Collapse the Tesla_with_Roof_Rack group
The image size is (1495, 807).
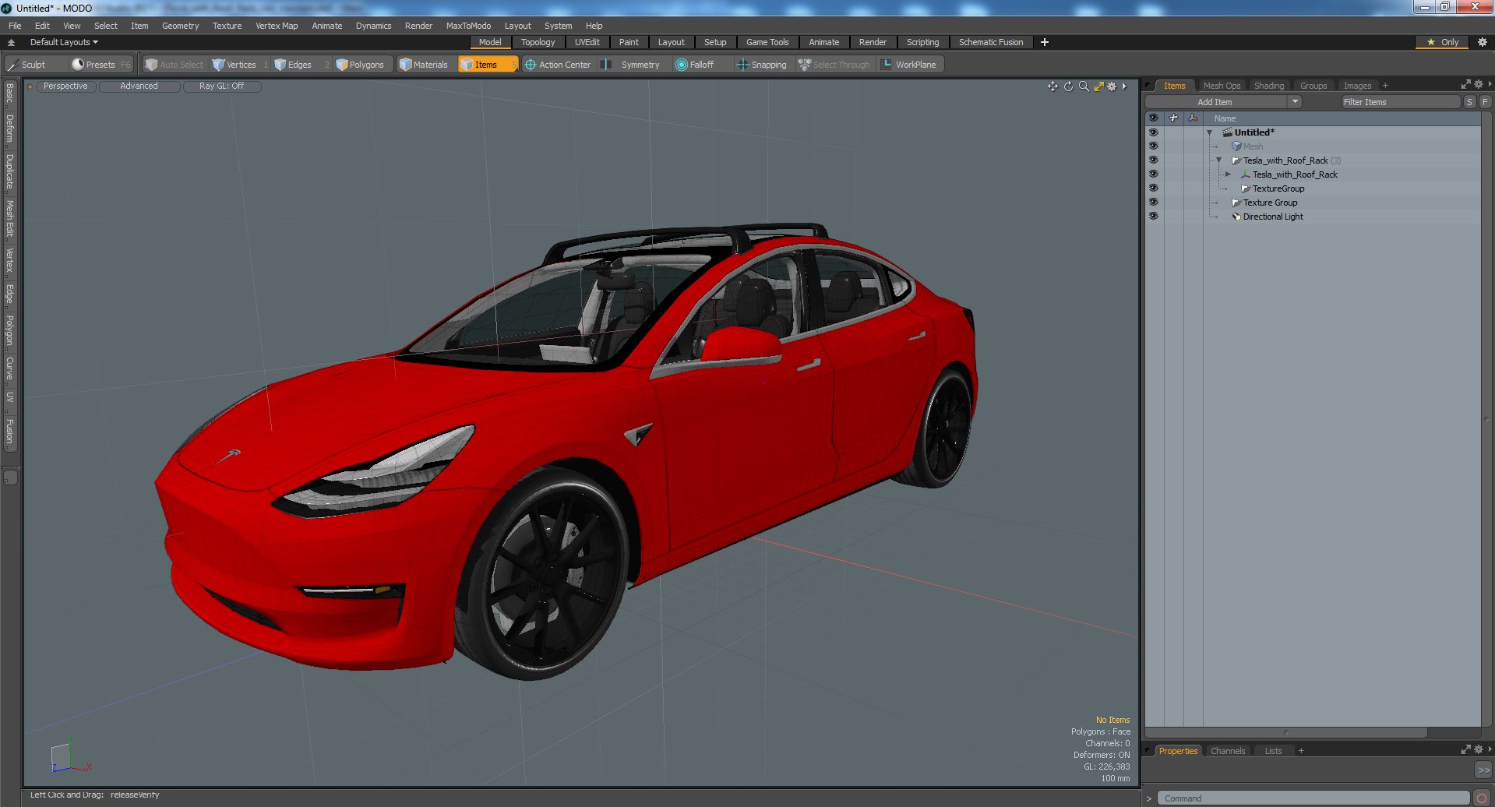1219,160
